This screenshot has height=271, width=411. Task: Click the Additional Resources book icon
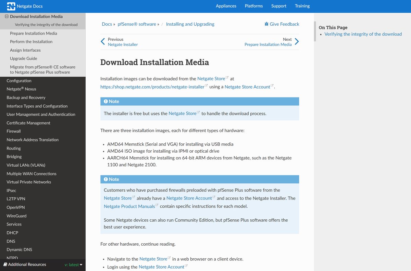pos(5,264)
